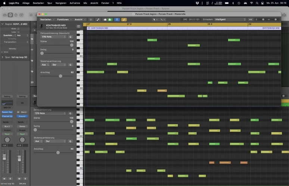
Task: Click the Library icon in the main toolbar
Action: (4, 15)
